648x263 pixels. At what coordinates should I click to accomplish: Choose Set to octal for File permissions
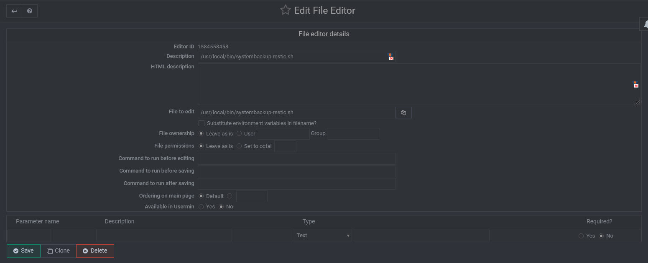(x=239, y=146)
